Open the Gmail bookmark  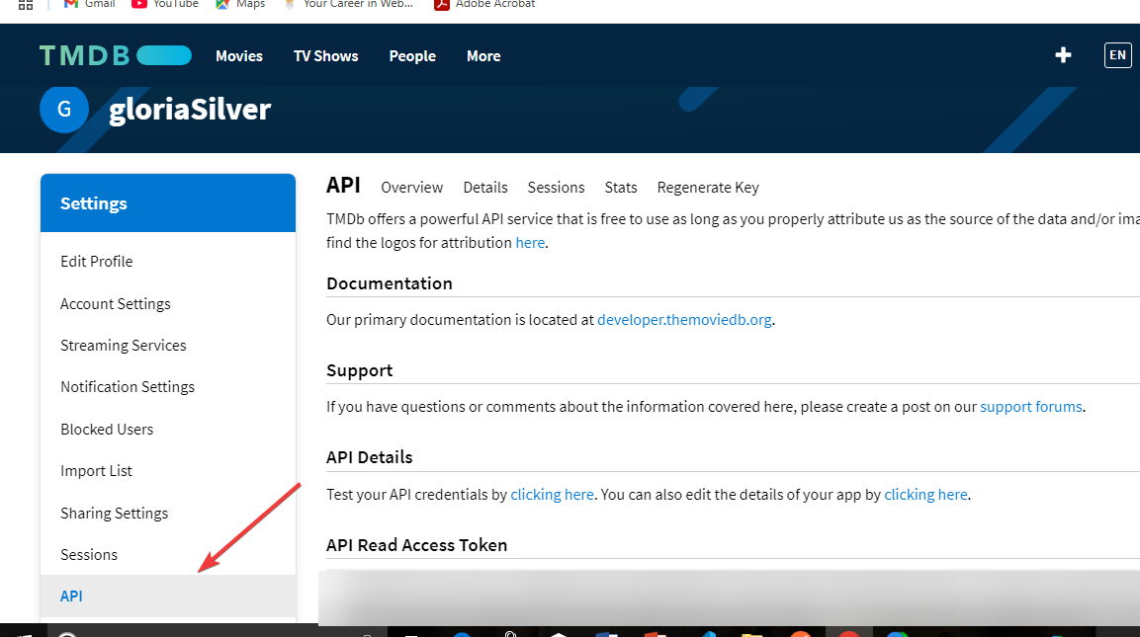[x=89, y=4]
